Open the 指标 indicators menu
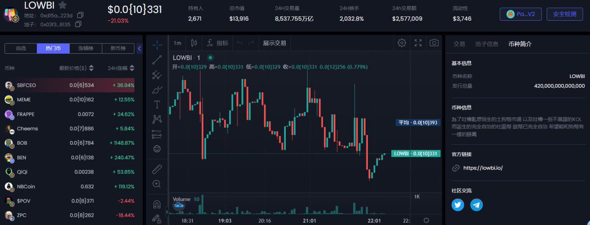The width and height of the screenshot is (590, 225). (217, 43)
